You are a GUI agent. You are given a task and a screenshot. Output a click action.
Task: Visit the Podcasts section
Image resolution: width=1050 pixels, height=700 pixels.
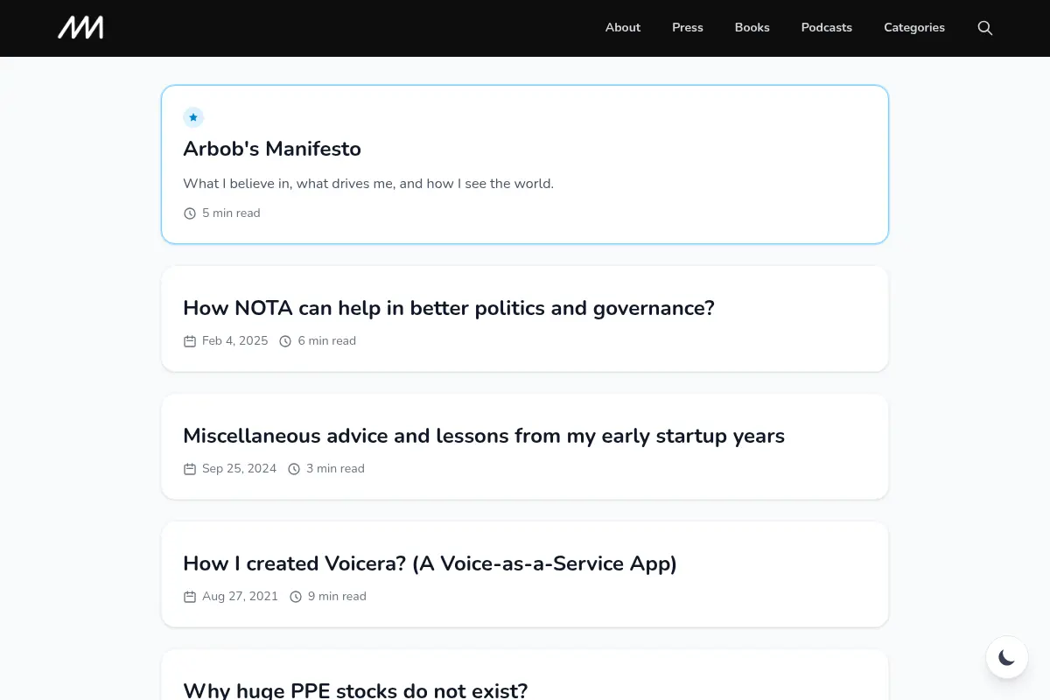[827, 28]
